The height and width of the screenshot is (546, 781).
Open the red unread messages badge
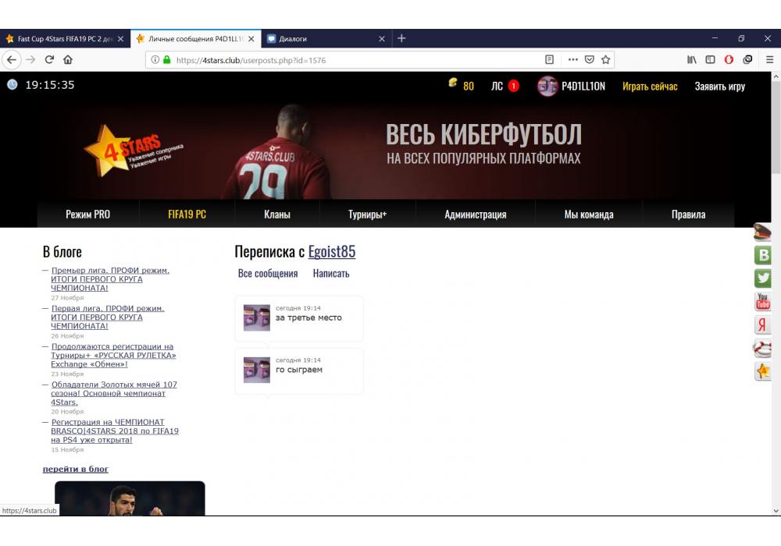514,86
